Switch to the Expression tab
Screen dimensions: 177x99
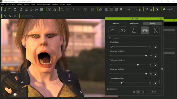pyautogui.click(x=134, y=24)
